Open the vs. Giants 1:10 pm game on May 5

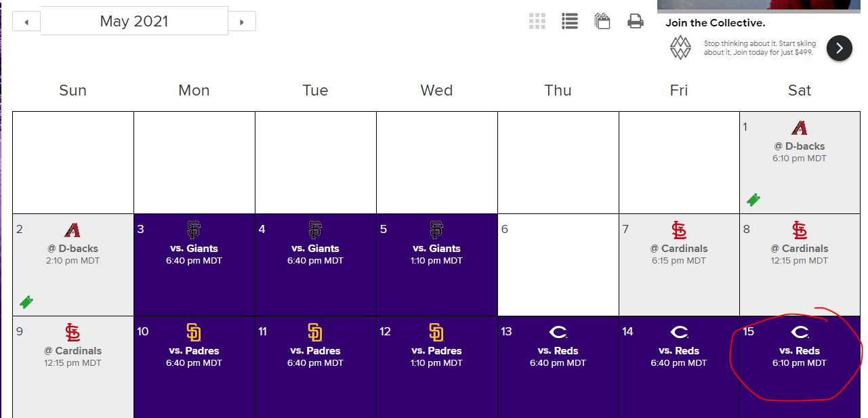437,265
